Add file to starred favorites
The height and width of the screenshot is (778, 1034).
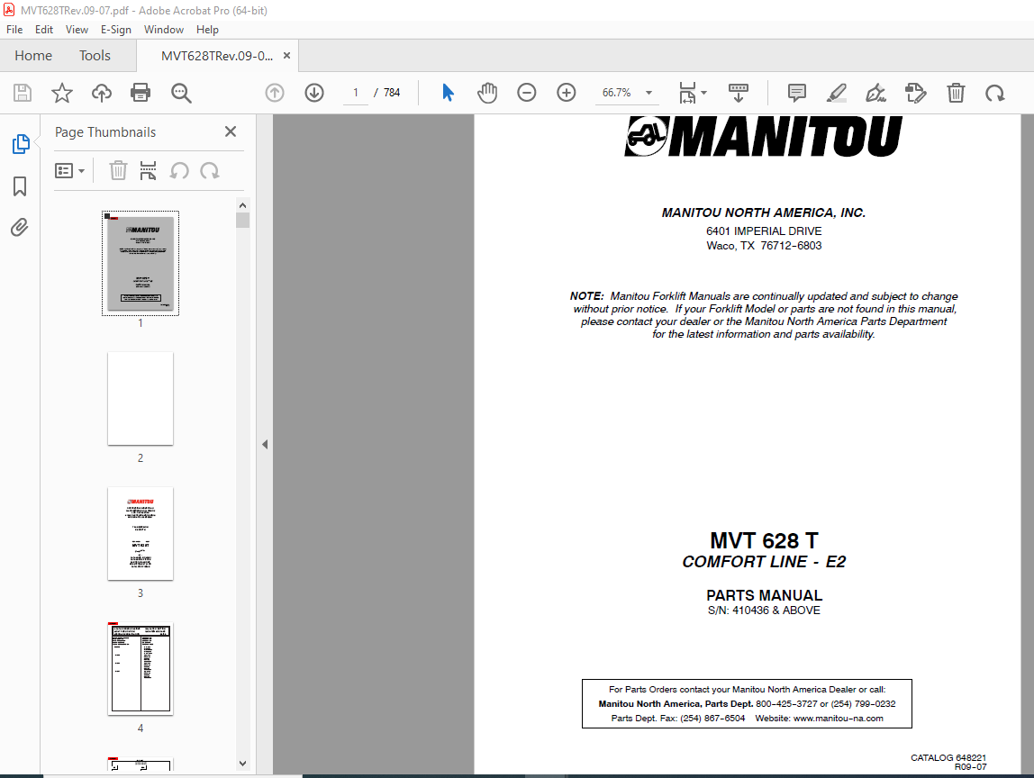click(62, 93)
